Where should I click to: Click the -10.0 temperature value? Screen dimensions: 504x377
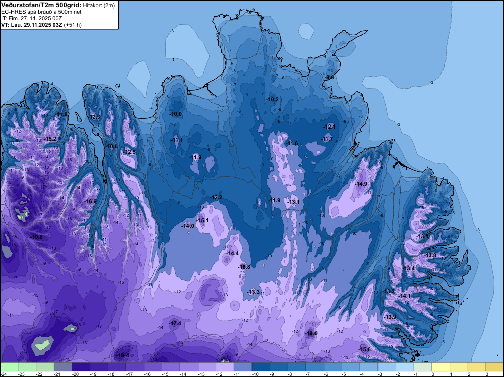tap(176, 114)
